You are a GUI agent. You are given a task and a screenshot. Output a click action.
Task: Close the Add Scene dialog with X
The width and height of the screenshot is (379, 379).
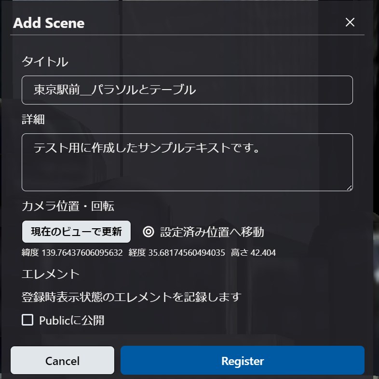(350, 22)
